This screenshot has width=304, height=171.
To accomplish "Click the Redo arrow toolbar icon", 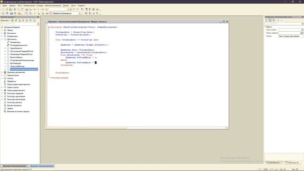I will click(x=38, y=9).
